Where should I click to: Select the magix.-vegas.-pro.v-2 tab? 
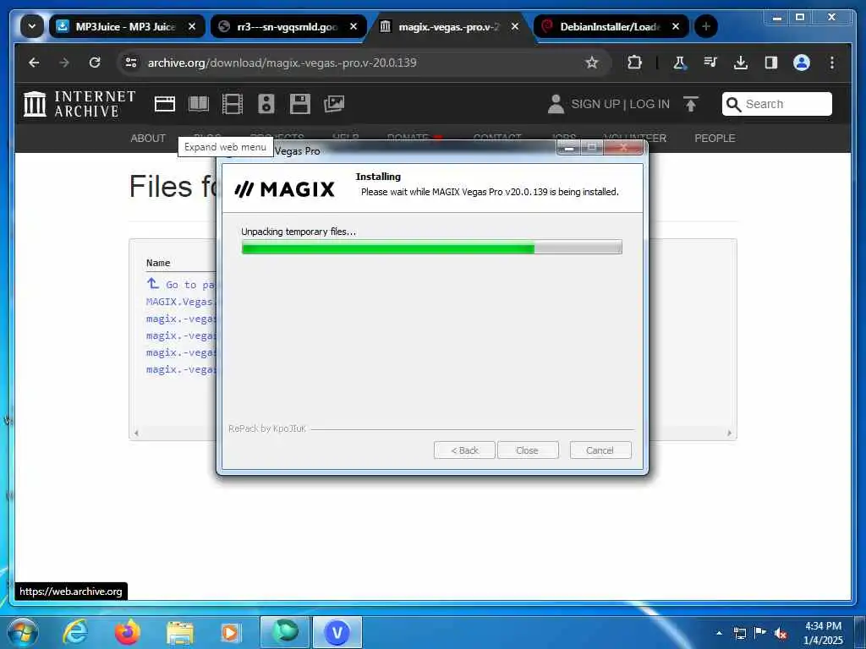point(448,26)
